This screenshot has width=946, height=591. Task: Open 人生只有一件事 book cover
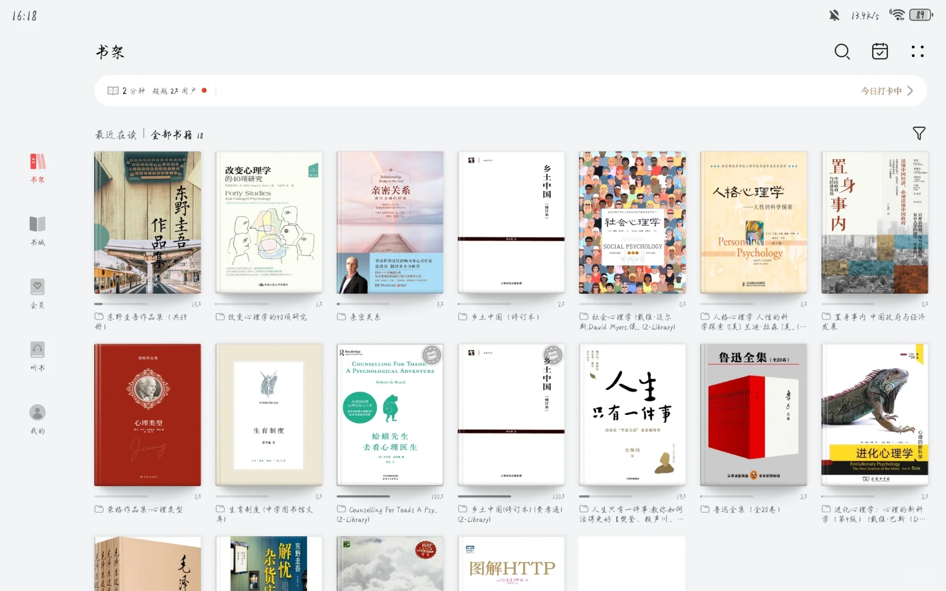tap(632, 415)
